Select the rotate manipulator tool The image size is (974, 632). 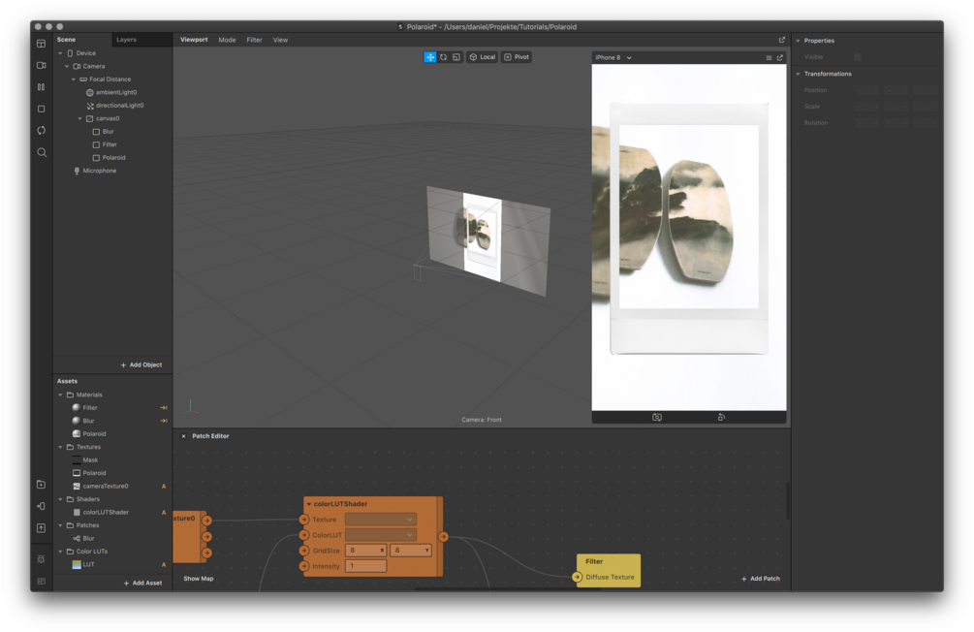pos(444,57)
